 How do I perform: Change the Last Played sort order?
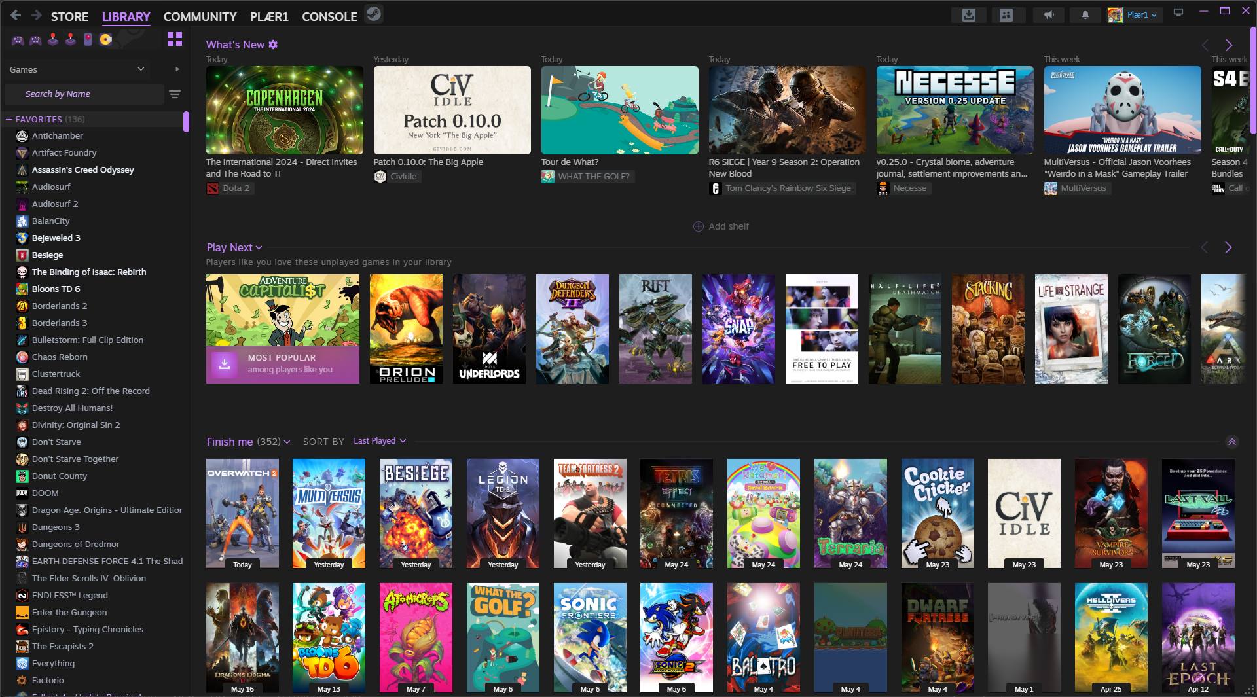coord(380,441)
